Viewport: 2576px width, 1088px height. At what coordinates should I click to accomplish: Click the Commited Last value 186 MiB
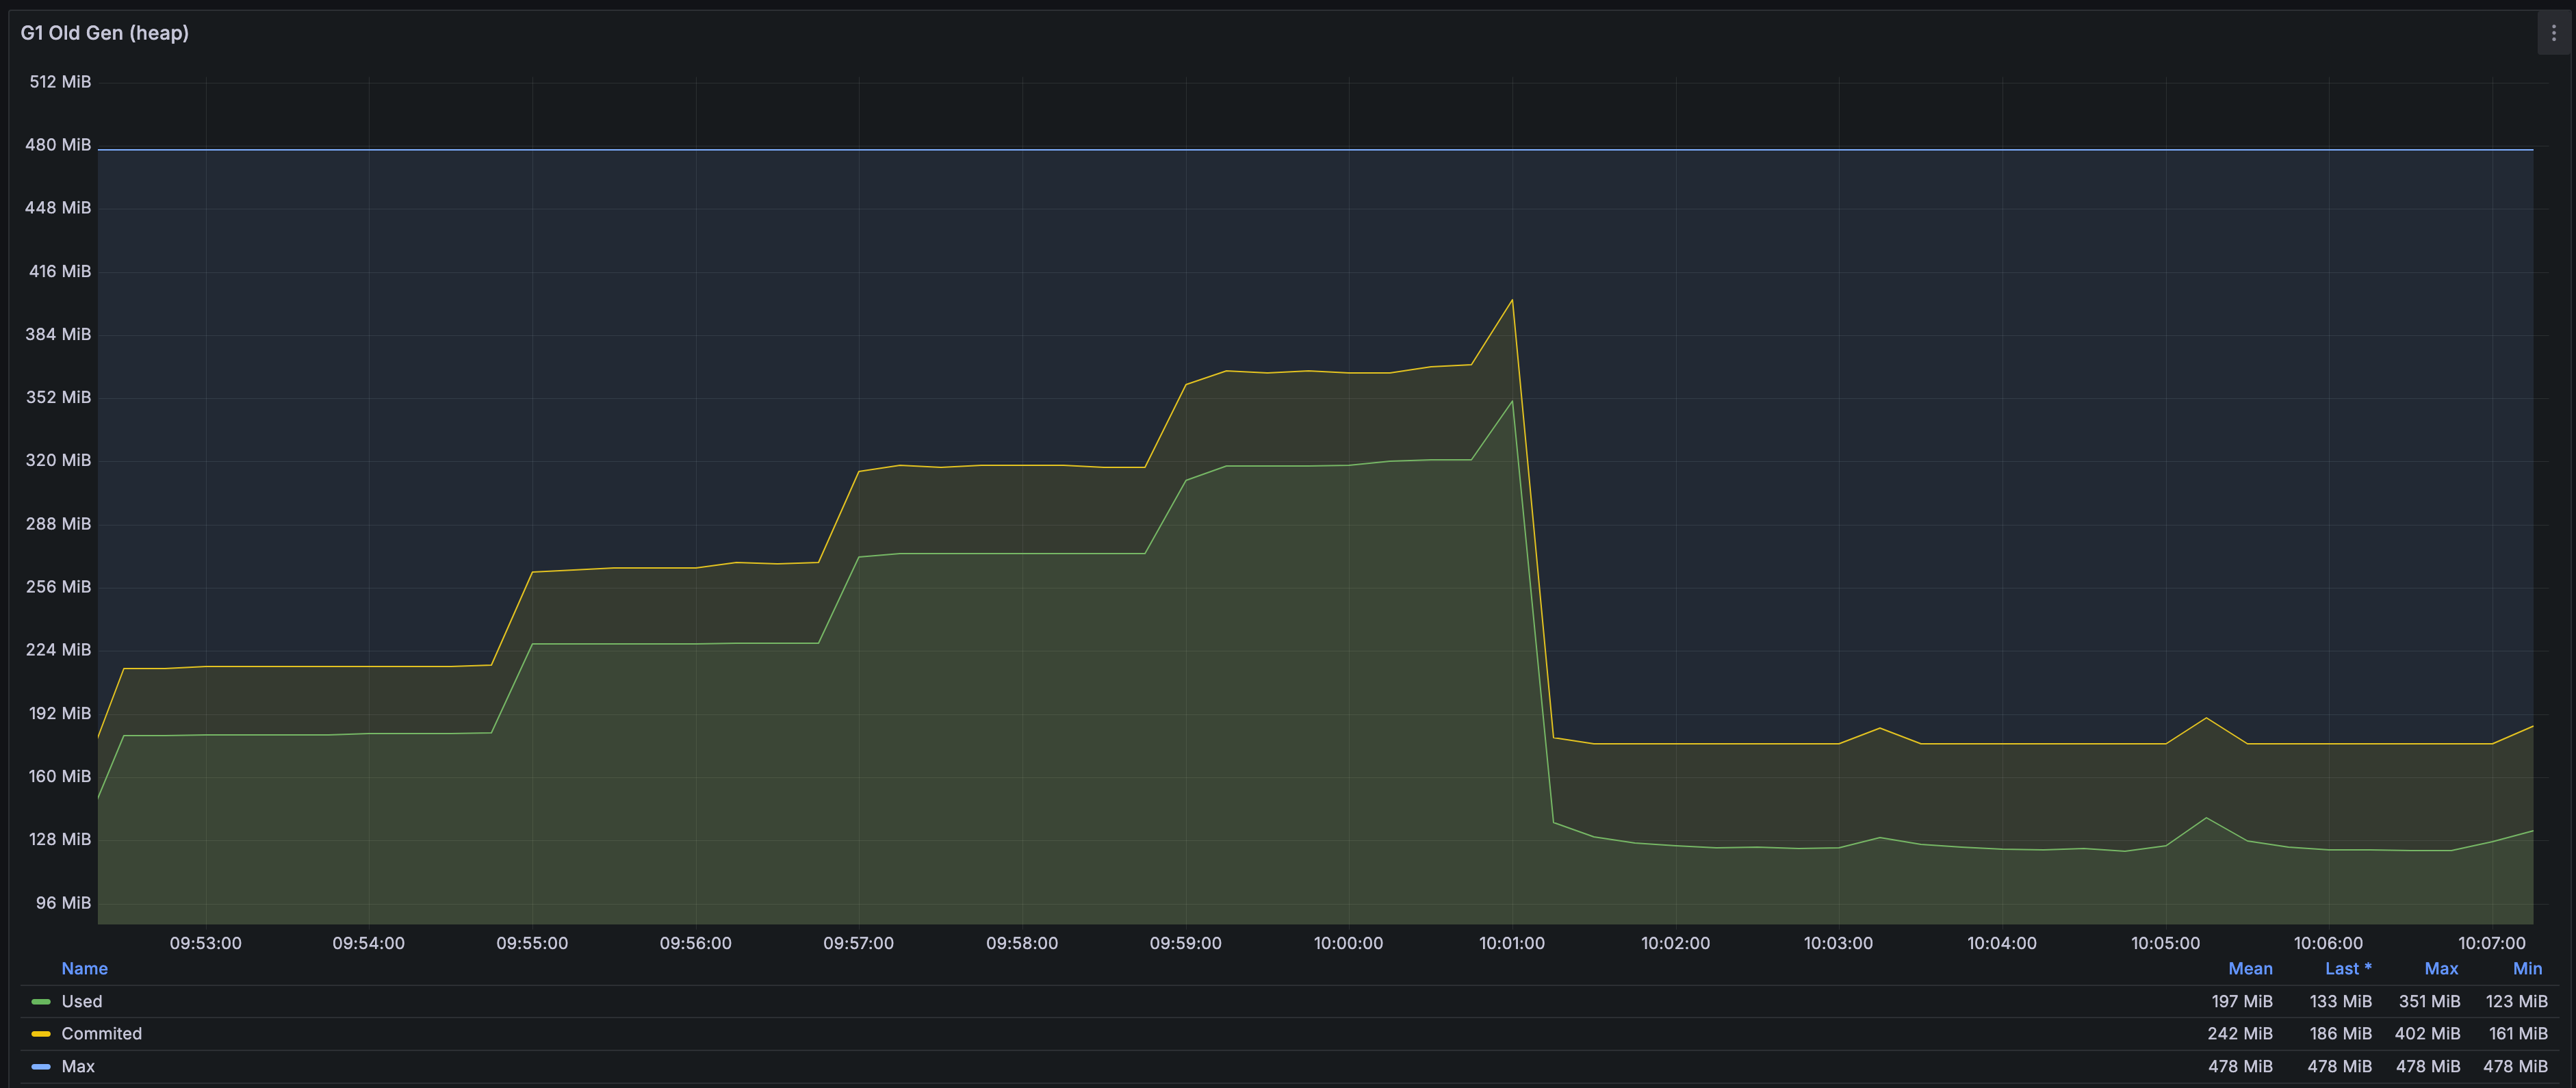pyautogui.click(x=2340, y=1034)
